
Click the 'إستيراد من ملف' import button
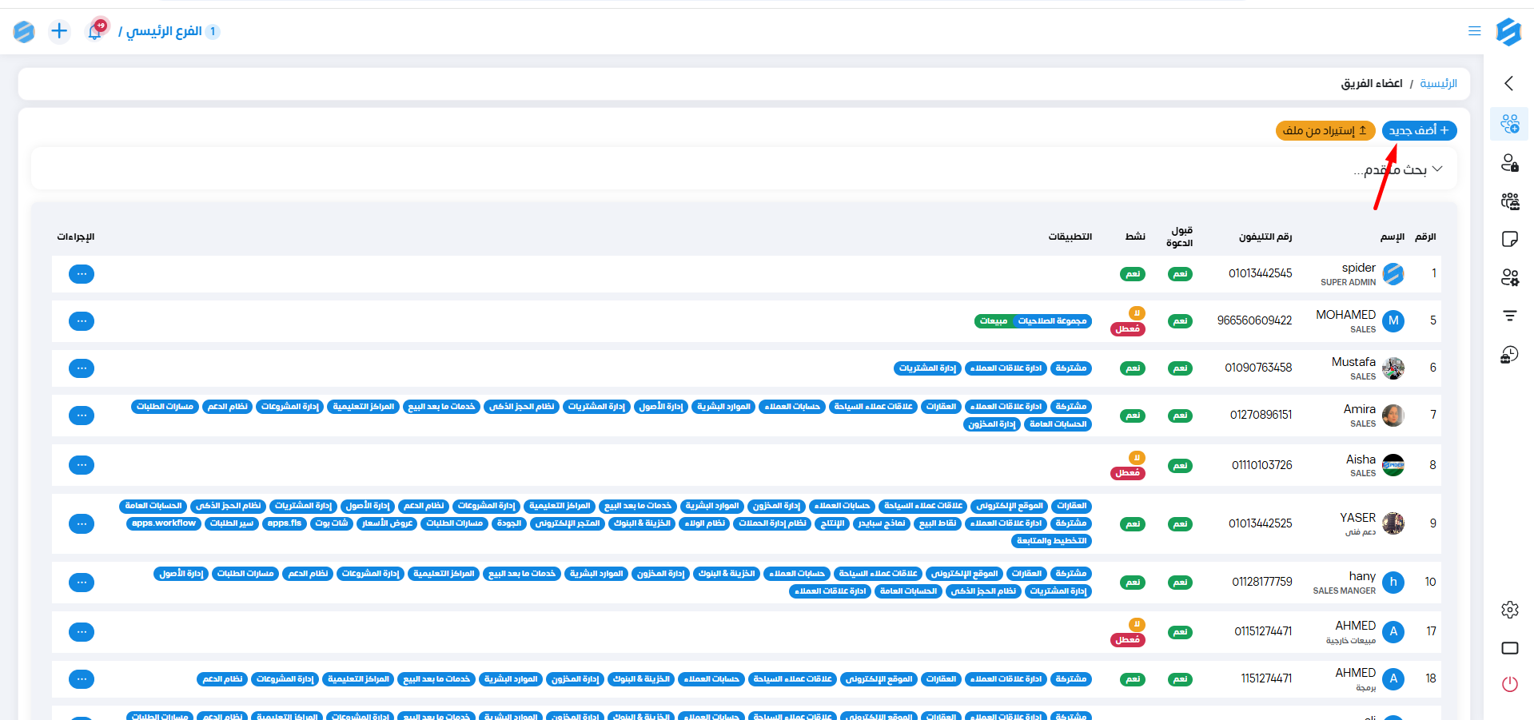(1325, 130)
